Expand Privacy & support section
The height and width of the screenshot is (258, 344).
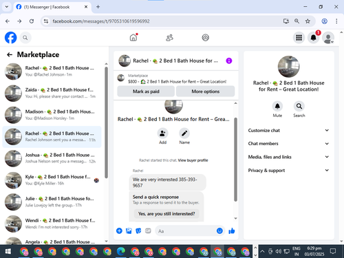click(x=288, y=171)
